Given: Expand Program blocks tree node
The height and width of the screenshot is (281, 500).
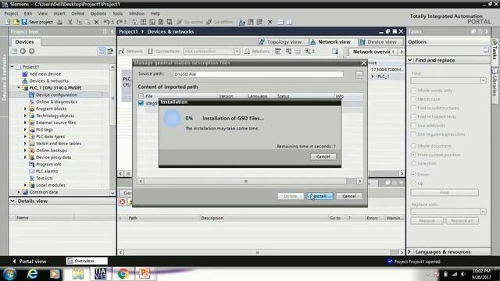Looking at the screenshot, I should [25, 108].
